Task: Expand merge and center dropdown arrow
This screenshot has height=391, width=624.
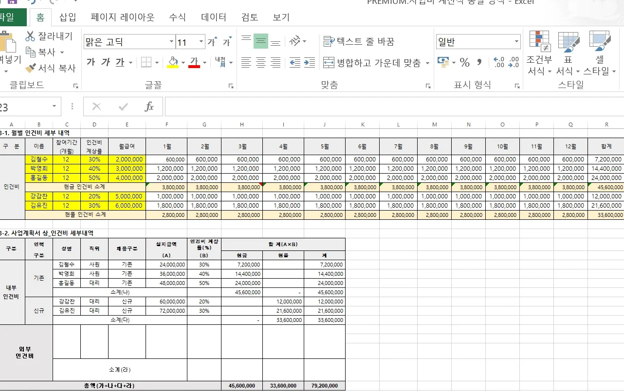Action: 427,63
